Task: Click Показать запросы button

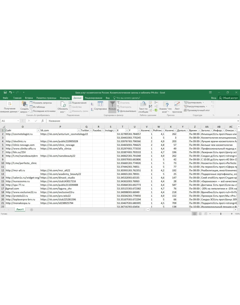Action: point(41,103)
